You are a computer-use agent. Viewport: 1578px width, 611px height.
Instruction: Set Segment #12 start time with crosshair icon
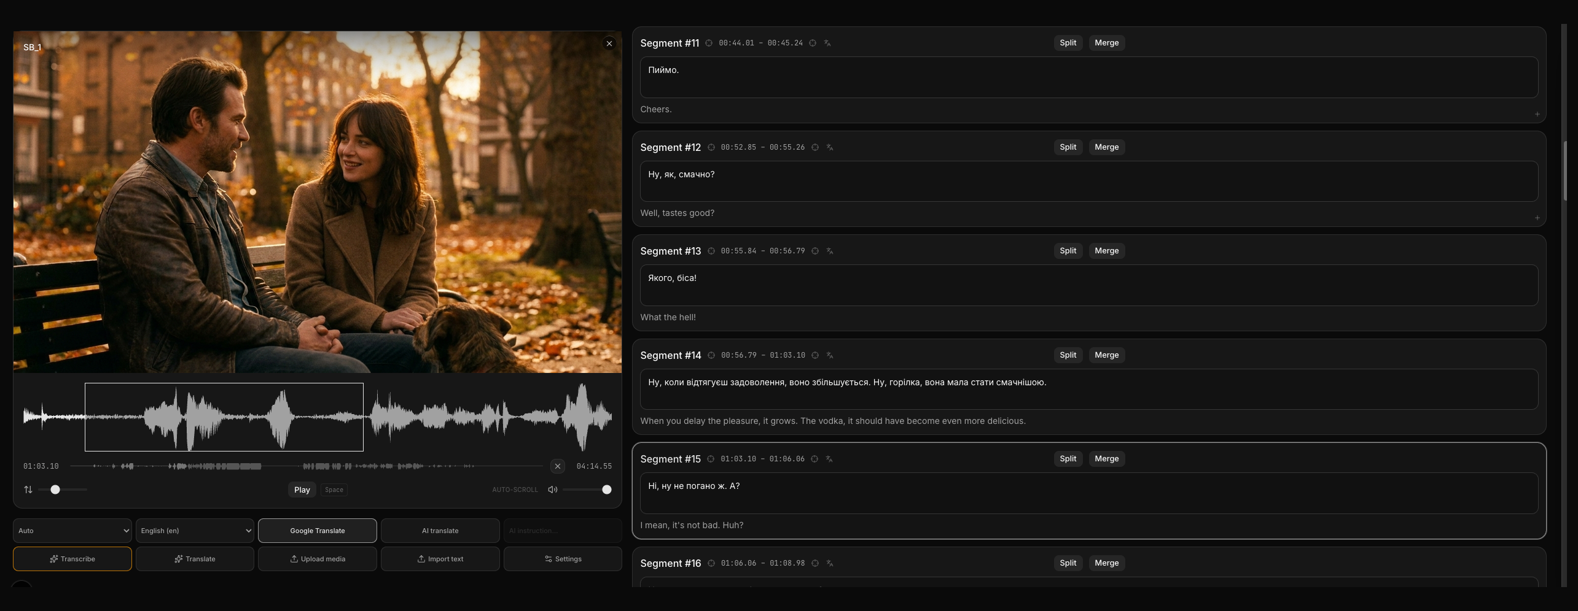(711, 147)
